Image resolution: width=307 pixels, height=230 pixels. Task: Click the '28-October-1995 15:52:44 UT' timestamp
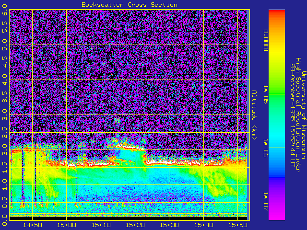[293, 115]
